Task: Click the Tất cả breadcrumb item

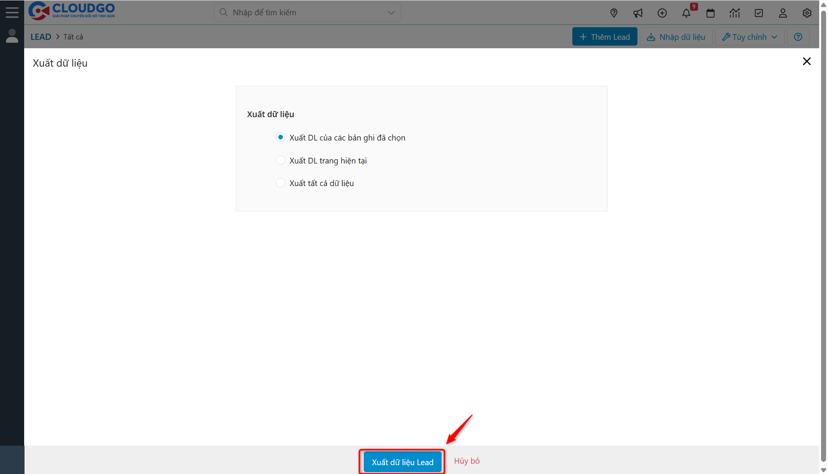Action: [73, 36]
